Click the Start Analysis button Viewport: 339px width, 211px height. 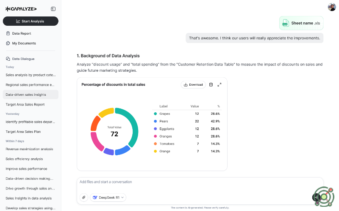(31, 21)
